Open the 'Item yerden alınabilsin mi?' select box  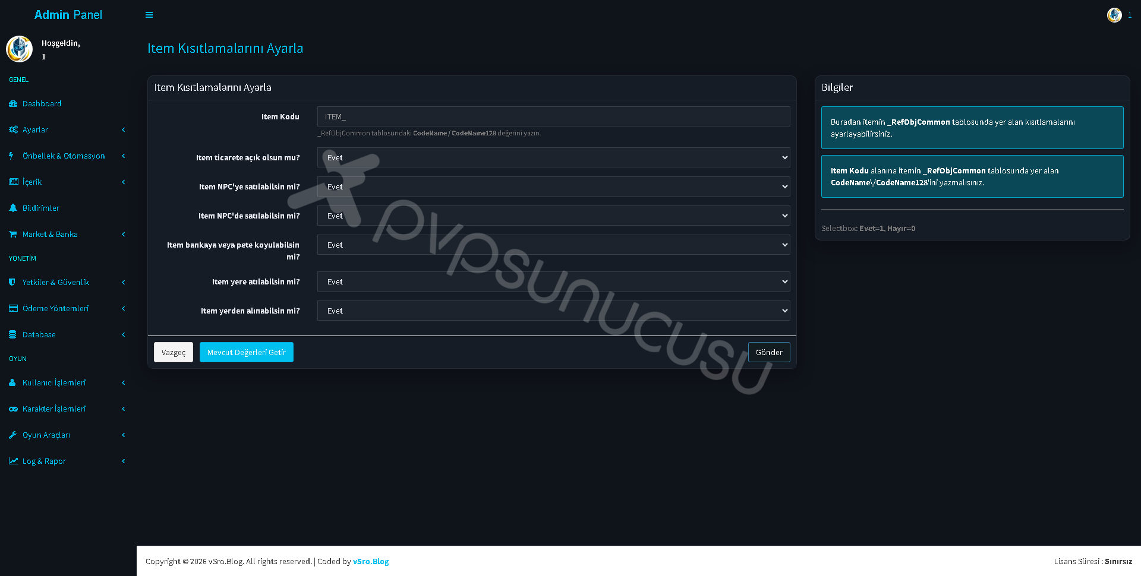point(553,311)
